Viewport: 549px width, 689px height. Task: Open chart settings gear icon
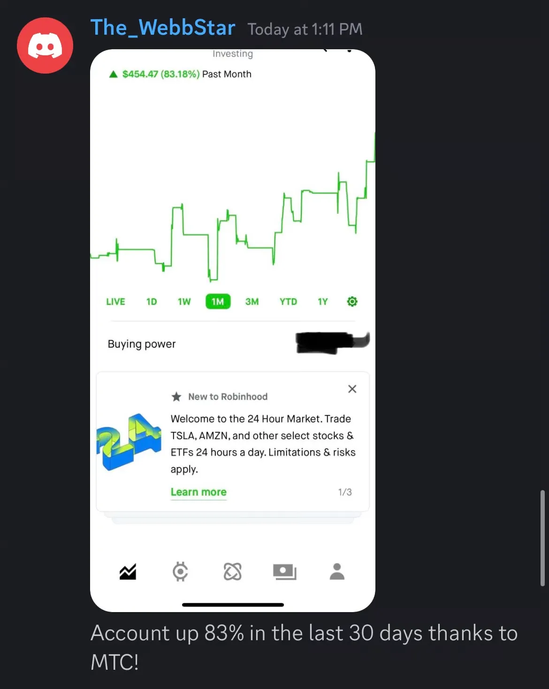coord(352,302)
